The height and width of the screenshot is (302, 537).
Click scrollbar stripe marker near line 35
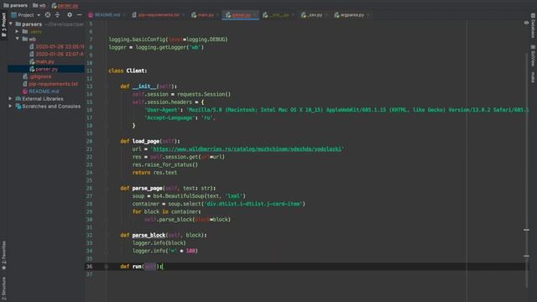click(527, 256)
